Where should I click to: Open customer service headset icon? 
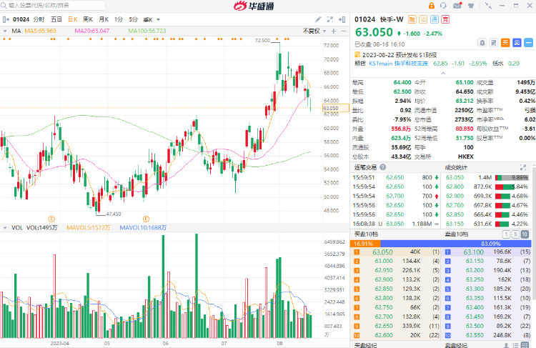point(443,6)
